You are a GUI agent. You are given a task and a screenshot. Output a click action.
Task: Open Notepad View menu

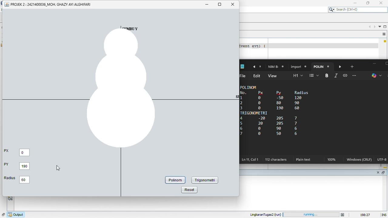272,76
